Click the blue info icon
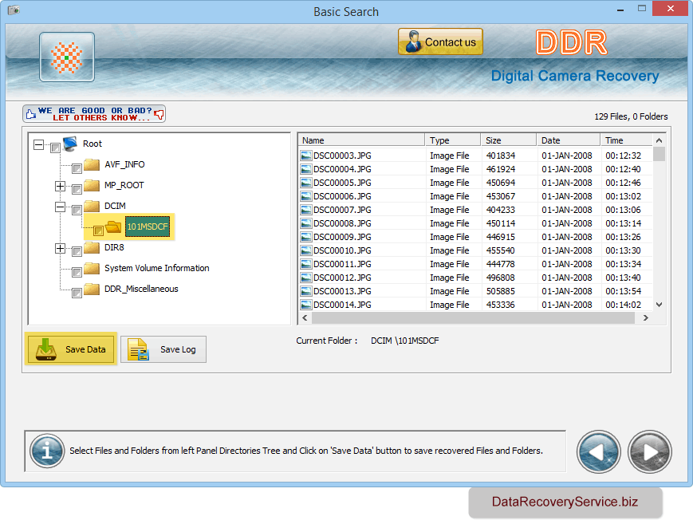This screenshot has height=520, width=693. click(47, 451)
